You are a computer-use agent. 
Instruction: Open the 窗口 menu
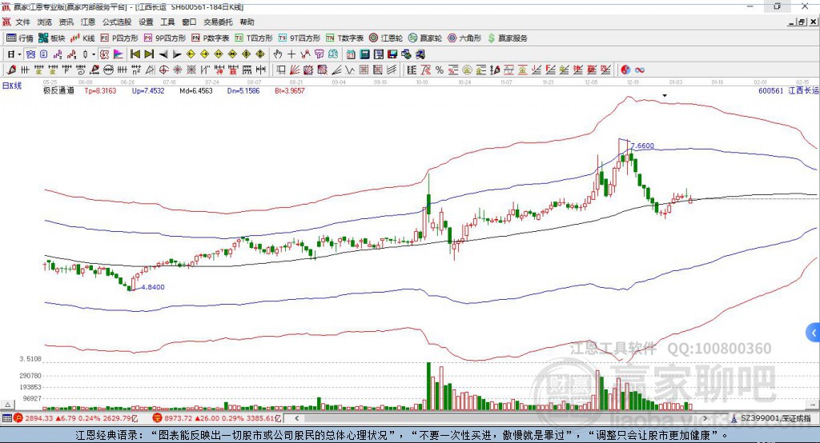tap(189, 22)
